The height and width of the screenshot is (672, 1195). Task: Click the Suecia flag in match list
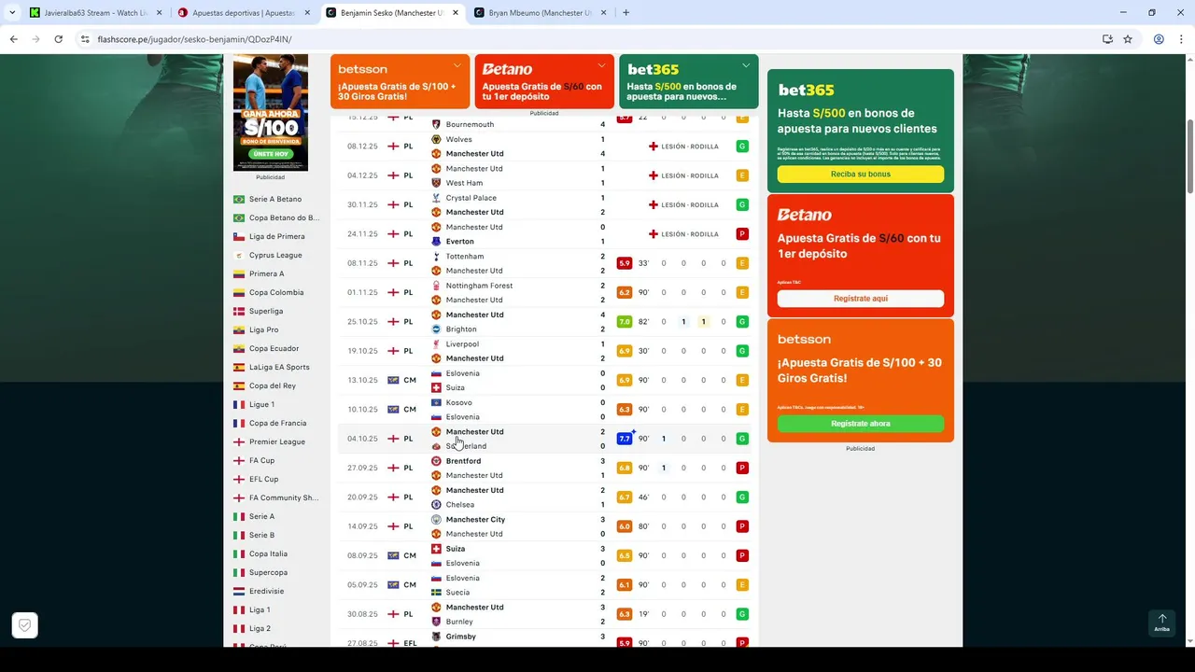click(x=436, y=593)
